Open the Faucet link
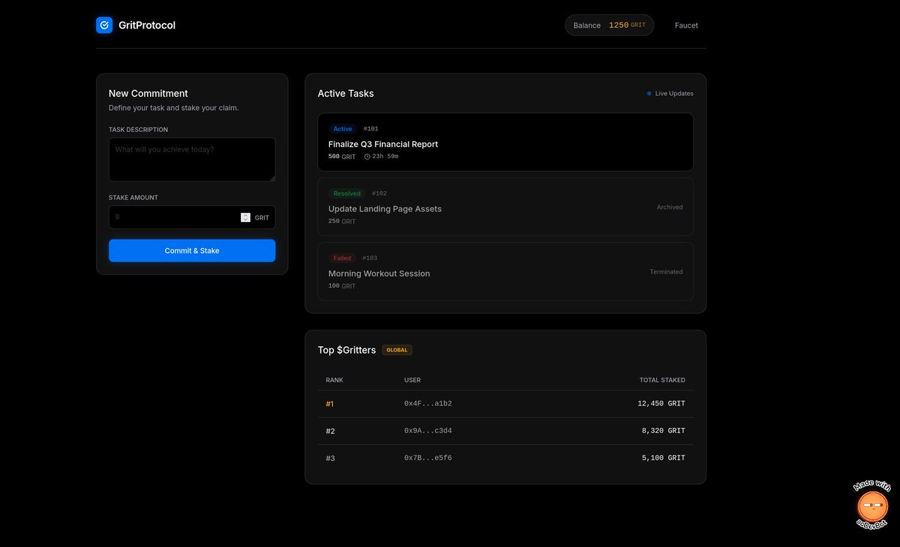The image size is (900, 547). coord(686,25)
